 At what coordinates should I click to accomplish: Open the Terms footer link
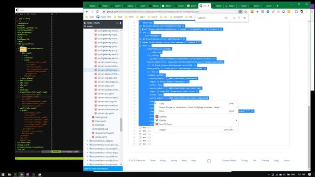tap(153, 161)
